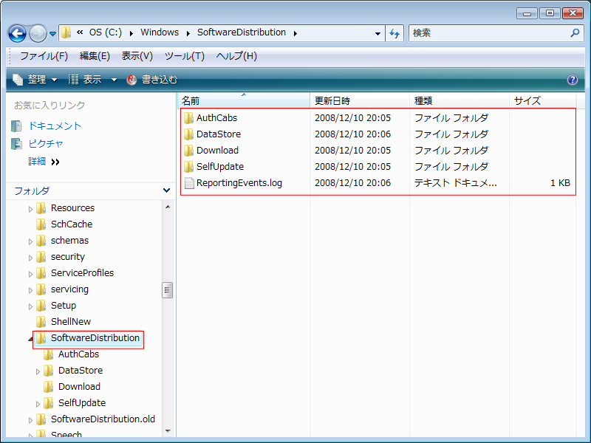Select schemas folder in tree
This screenshot has height=443, width=591.
click(x=69, y=241)
